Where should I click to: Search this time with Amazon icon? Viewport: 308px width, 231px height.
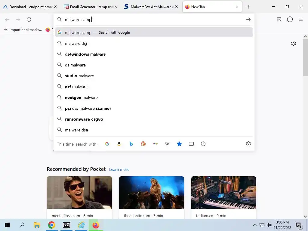[x=119, y=144]
